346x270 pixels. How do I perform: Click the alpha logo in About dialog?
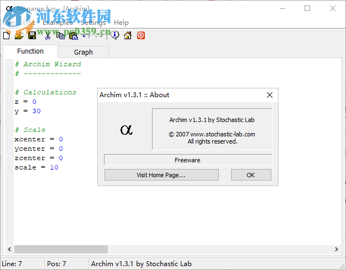coord(127,130)
